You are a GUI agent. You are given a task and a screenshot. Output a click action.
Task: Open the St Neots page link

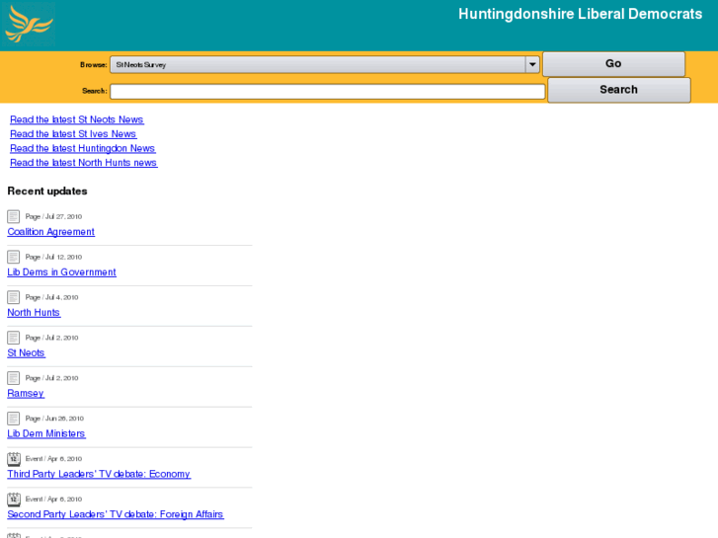click(26, 353)
